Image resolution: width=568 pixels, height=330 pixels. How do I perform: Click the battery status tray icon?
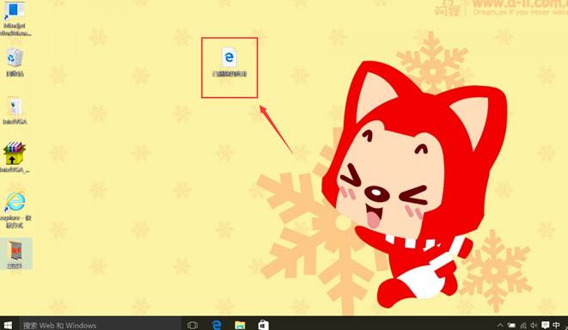(x=511, y=326)
